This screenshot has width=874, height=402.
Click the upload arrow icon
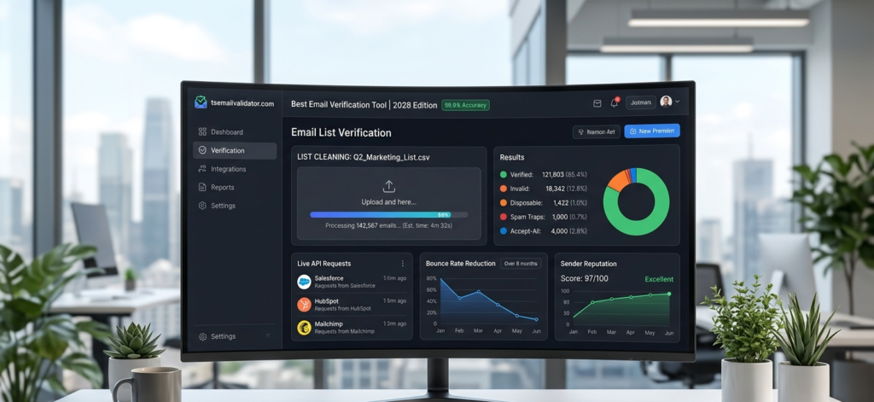click(389, 186)
